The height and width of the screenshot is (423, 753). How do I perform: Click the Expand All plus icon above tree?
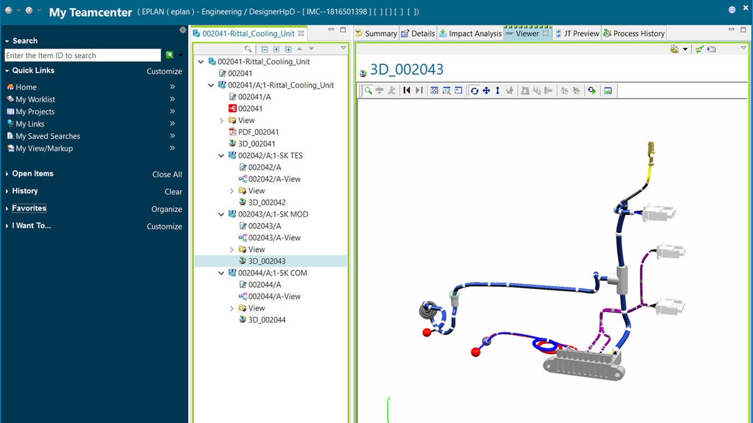click(x=276, y=49)
